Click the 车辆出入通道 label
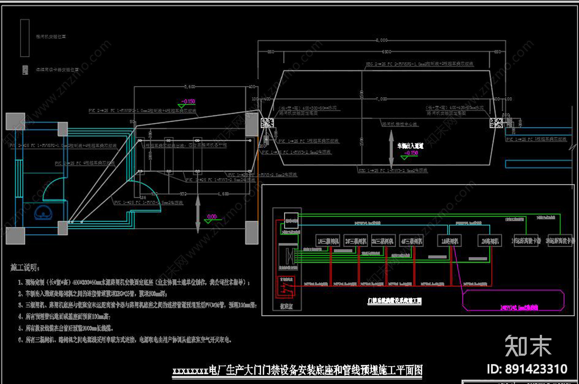579x384 pixels. tap(410, 146)
